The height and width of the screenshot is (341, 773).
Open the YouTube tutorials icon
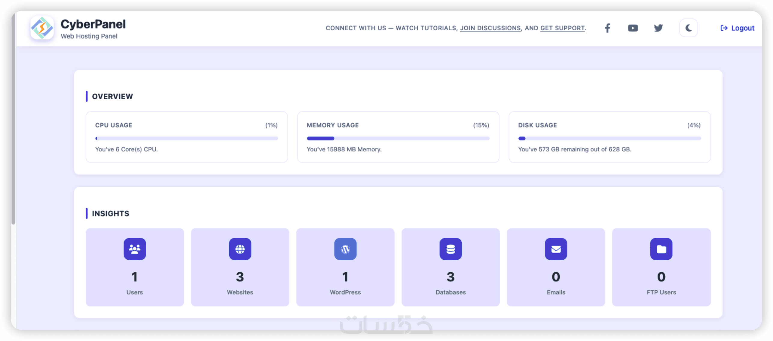633,28
